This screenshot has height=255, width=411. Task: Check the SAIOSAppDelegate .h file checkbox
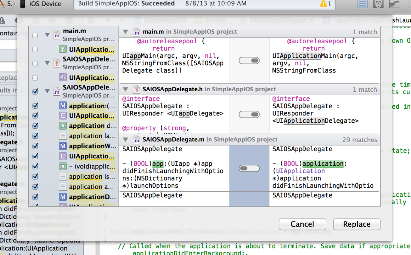[x=35, y=63]
